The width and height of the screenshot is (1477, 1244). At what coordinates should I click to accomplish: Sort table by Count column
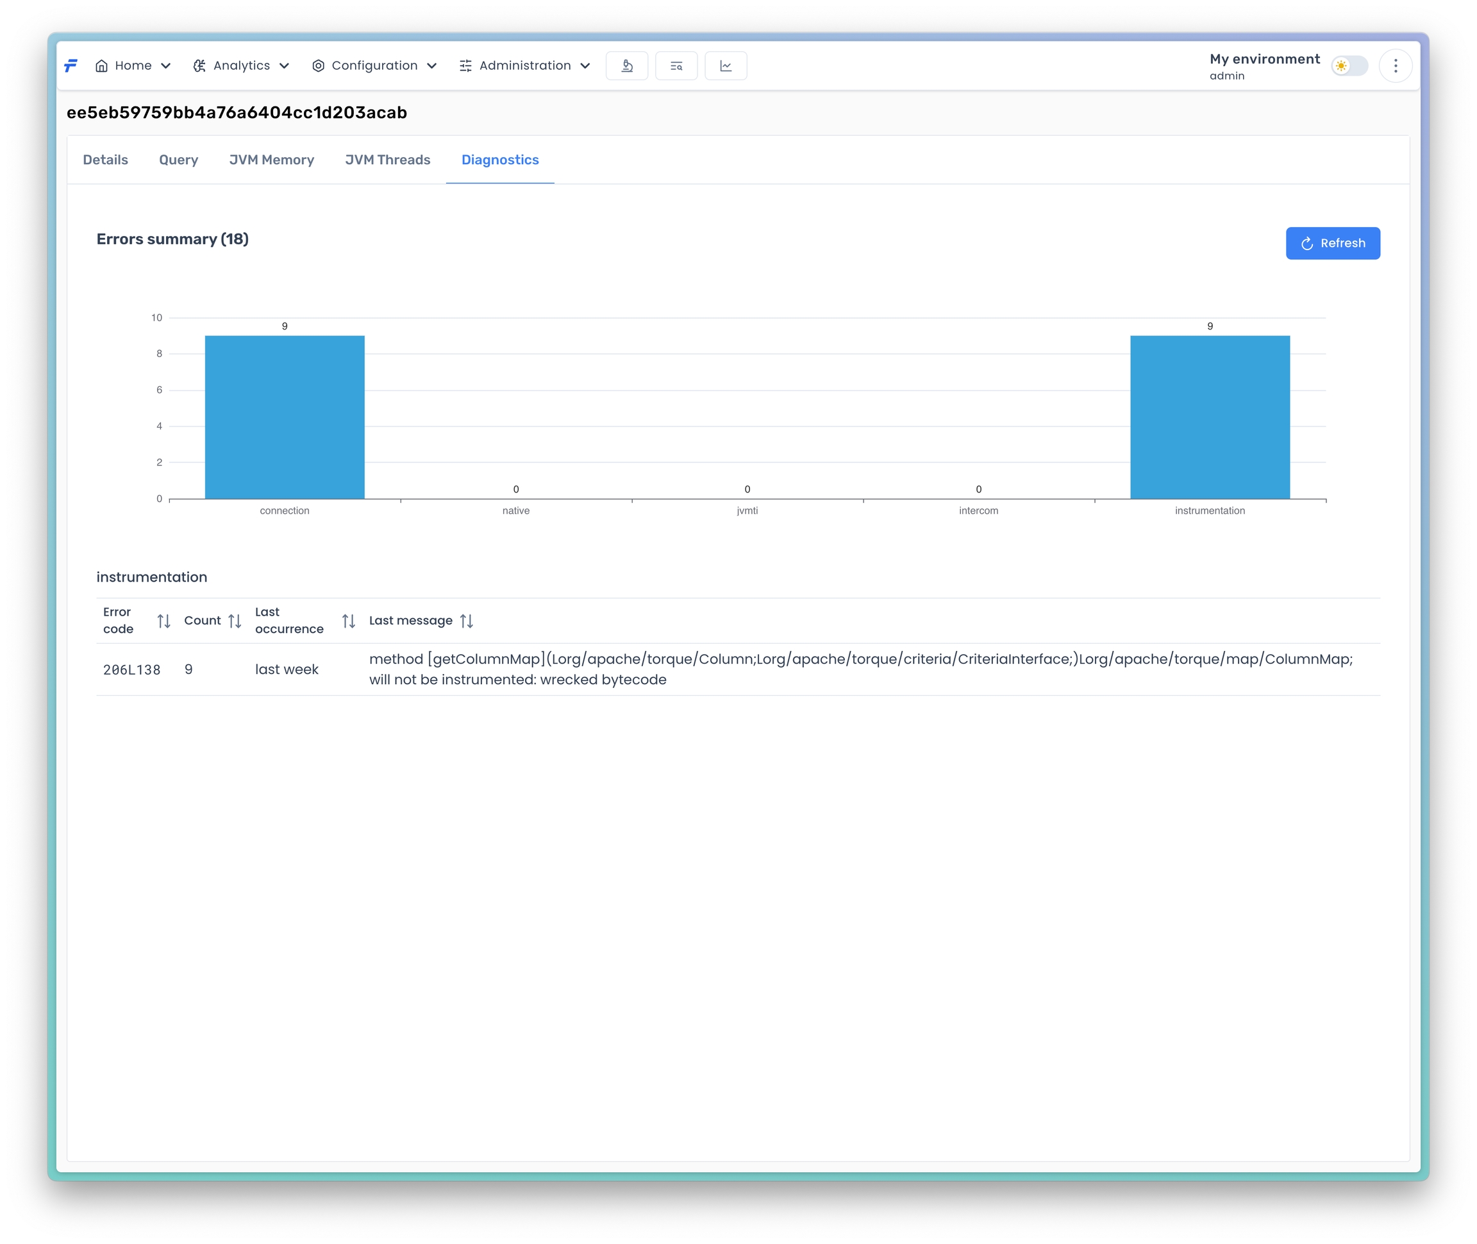pyautogui.click(x=235, y=621)
